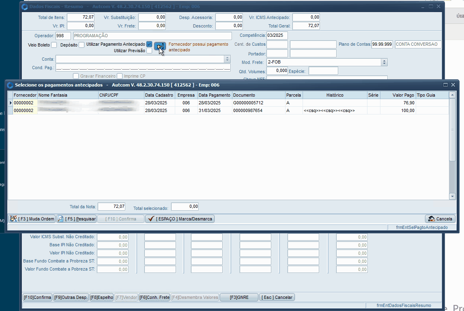Image resolution: width=464 pixels, height=311 pixels.
Task: Toggle the Gravar Financeiro checkbox
Action: pos(76,76)
